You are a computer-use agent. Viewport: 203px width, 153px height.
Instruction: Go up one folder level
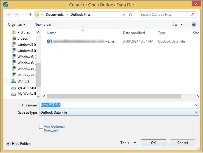30,15
